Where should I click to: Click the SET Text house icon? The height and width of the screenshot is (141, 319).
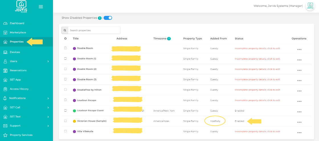pos(5,117)
